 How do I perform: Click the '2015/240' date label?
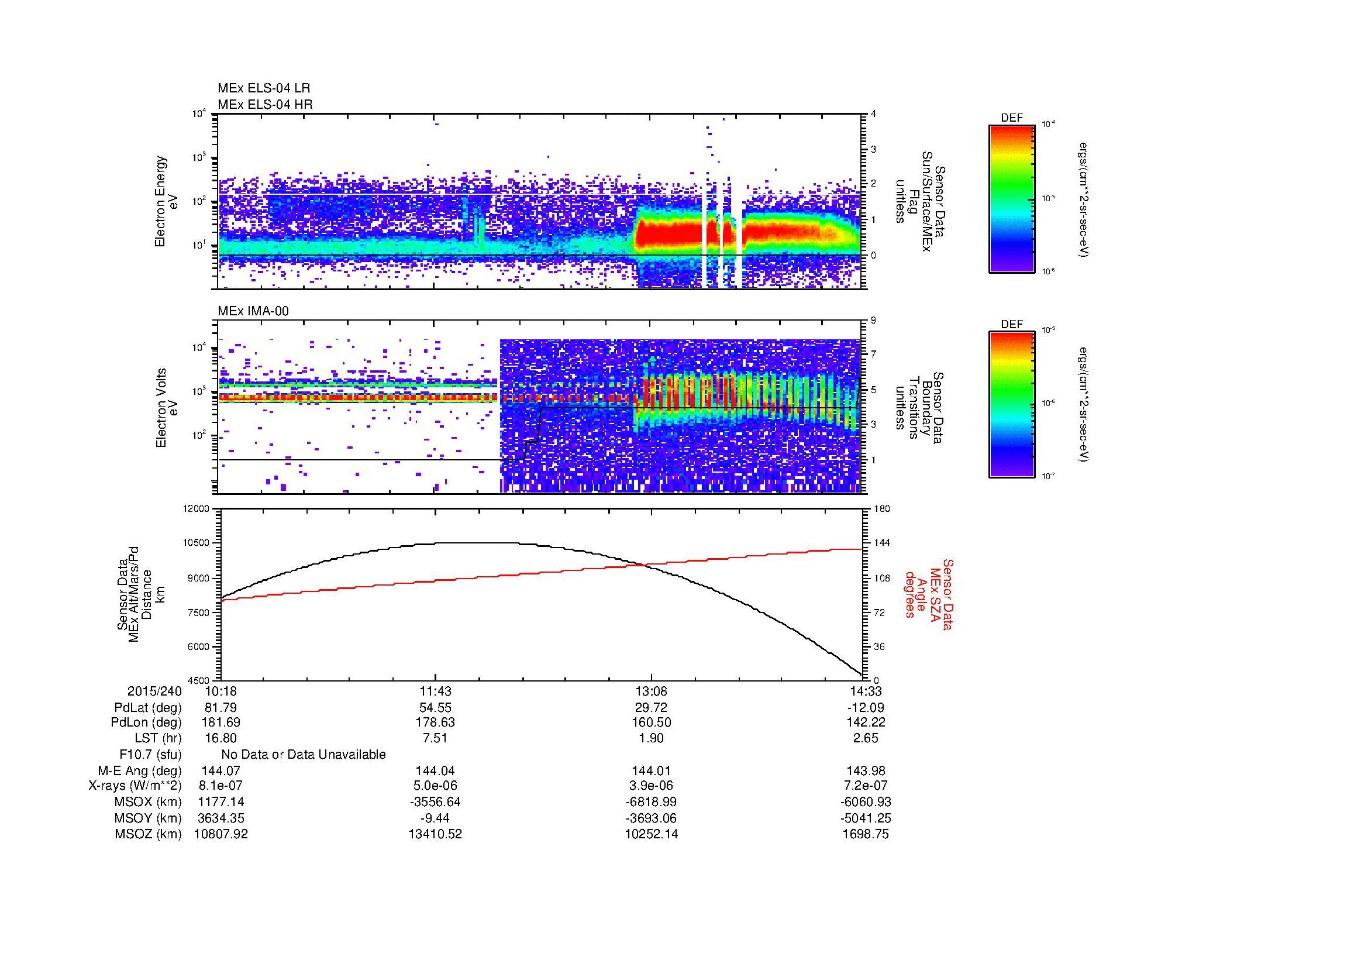pos(154,691)
